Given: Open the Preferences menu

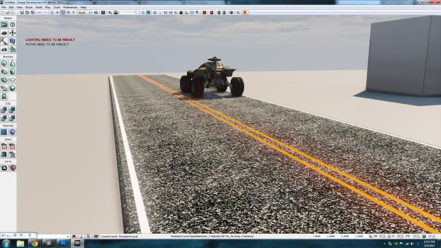Looking at the screenshot, I should (x=70, y=7).
